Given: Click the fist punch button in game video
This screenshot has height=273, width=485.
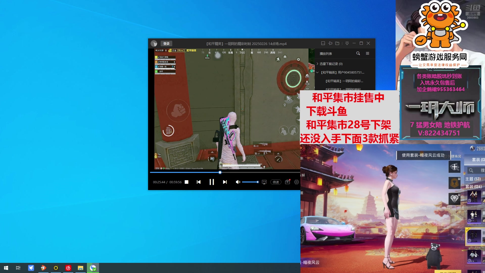Looking at the screenshot, I should 178,111.
